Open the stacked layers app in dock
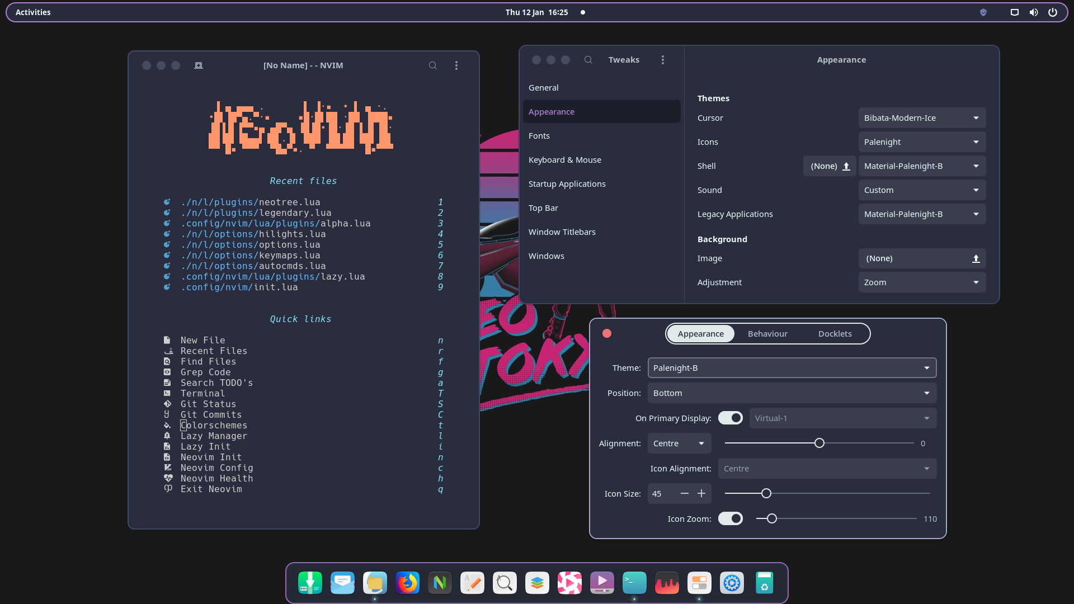 click(537, 583)
